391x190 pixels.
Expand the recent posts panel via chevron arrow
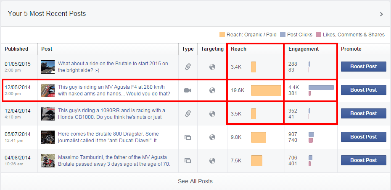(381, 14)
